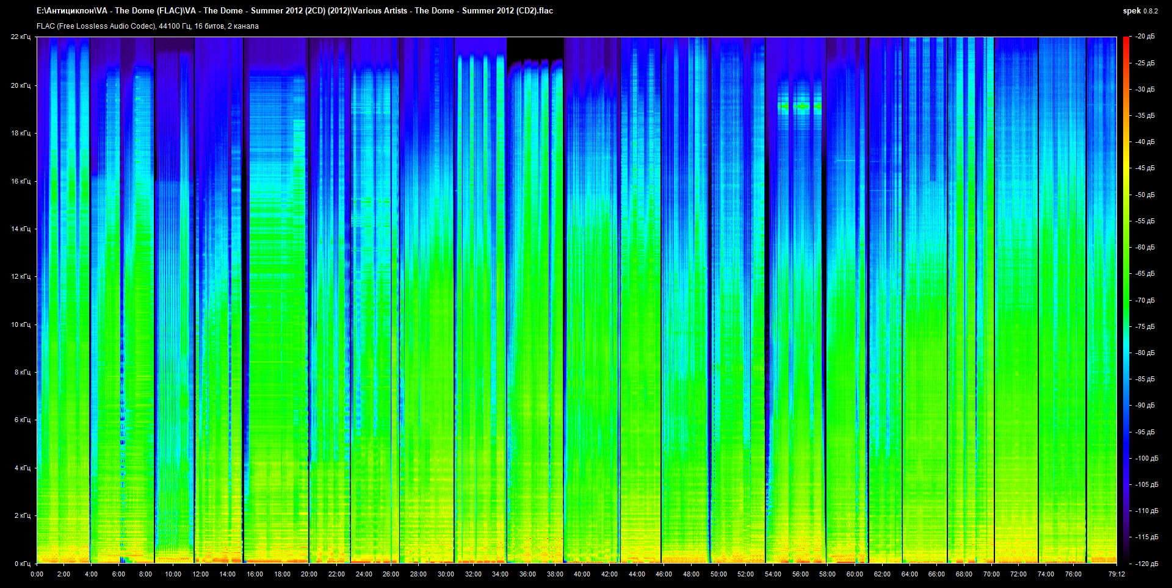This screenshot has height=588, width=1172.
Task: Click the 0:00 time axis label
Action: click(x=37, y=574)
